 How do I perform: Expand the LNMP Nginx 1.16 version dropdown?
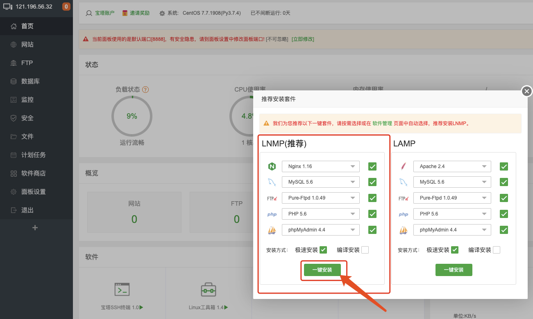tap(321, 166)
